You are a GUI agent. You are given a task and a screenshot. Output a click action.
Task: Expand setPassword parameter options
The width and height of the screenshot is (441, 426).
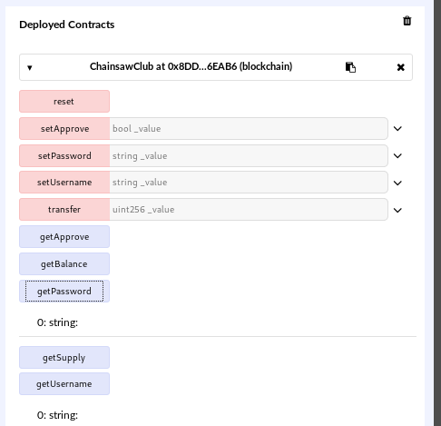[397, 156]
